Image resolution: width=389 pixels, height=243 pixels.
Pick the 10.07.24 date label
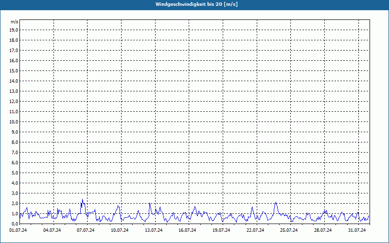(x=120, y=230)
